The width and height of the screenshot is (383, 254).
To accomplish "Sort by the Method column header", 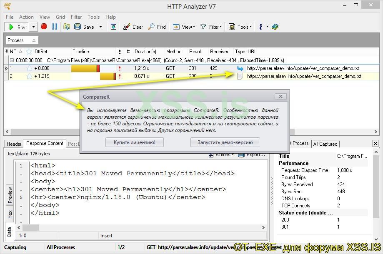I will tap(174, 52).
